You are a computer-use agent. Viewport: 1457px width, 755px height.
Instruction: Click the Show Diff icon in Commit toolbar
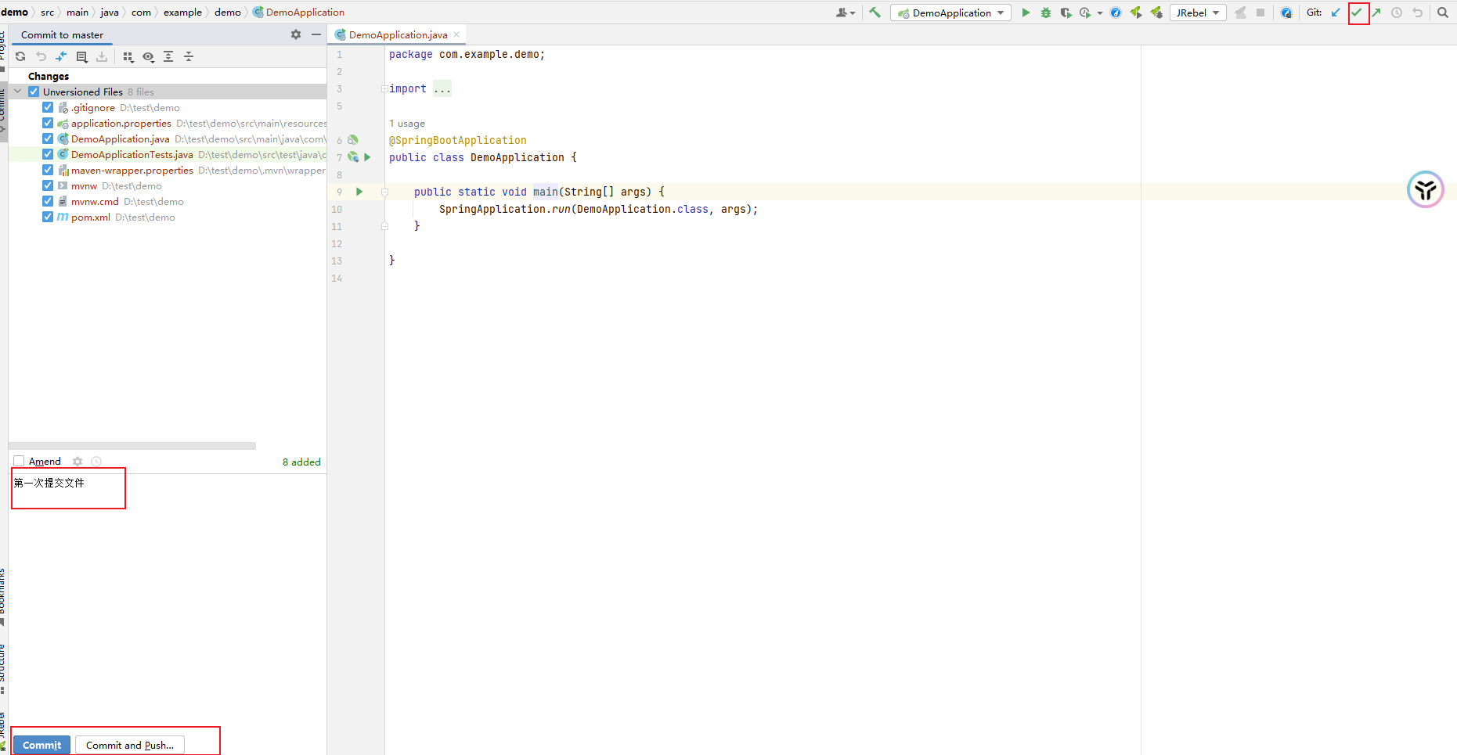pos(61,56)
